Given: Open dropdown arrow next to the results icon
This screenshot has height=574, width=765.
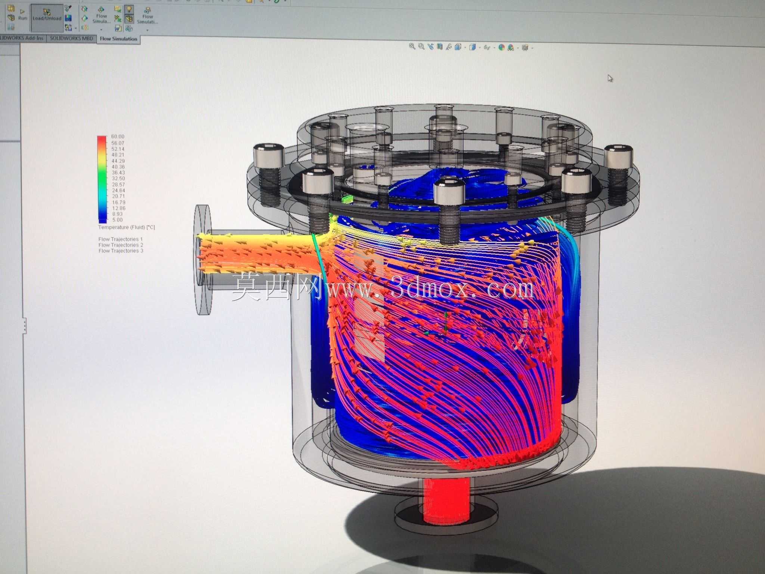Looking at the screenshot, I should tap(76, 28).
